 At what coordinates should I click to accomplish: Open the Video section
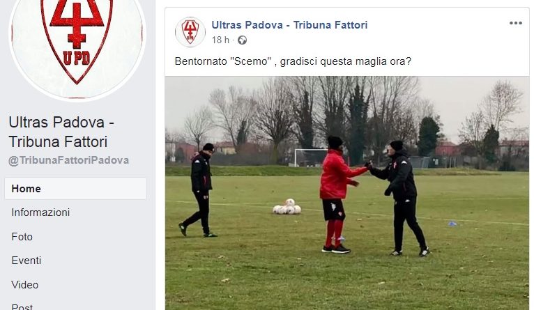(x=24, y=285)
